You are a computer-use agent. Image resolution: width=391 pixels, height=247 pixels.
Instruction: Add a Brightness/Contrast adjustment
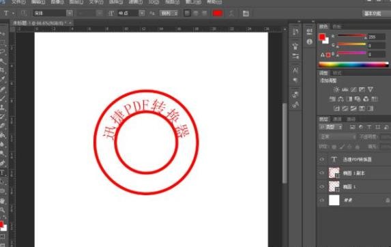[x=336, y=89]
